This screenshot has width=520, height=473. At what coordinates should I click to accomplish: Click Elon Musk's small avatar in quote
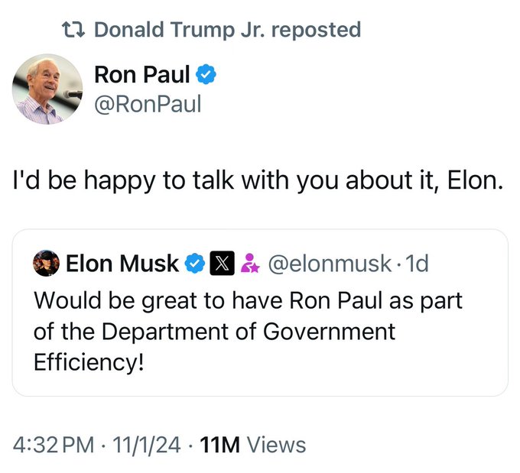point(46,264)
